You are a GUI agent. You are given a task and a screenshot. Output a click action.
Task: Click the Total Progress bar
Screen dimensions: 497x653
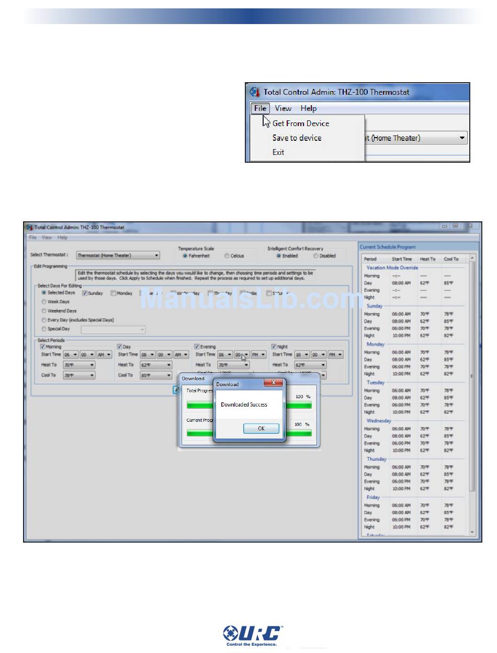click(249, 405)
